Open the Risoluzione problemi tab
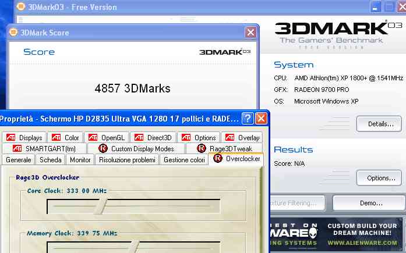Viewport: 406px width, 253px height. [127, 160]
